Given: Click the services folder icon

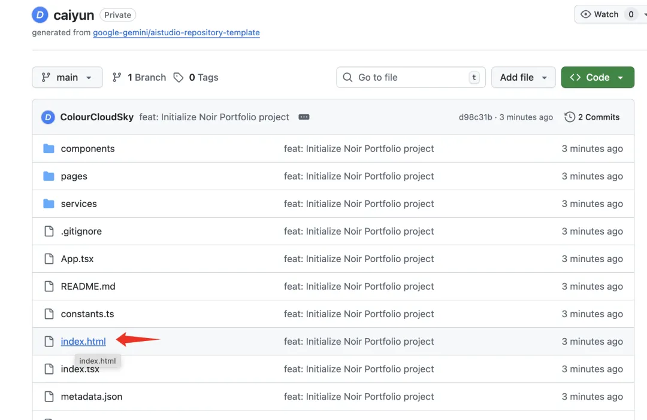Looking at the screenshot, I should (49, 204).
